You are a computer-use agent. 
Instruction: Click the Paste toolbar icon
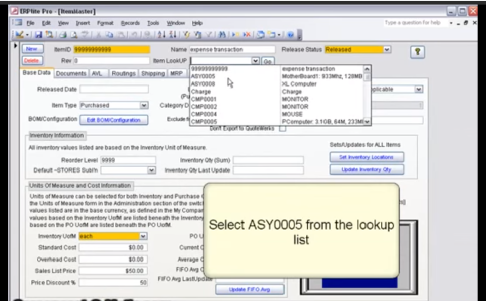coord(120,35)
